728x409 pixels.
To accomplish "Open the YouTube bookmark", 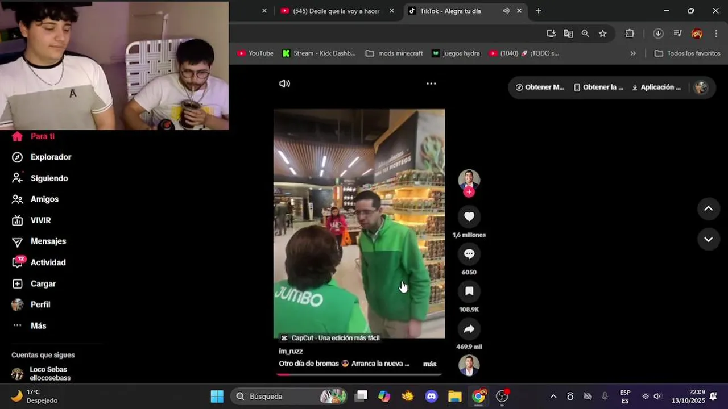I will (x=255, y=53).
